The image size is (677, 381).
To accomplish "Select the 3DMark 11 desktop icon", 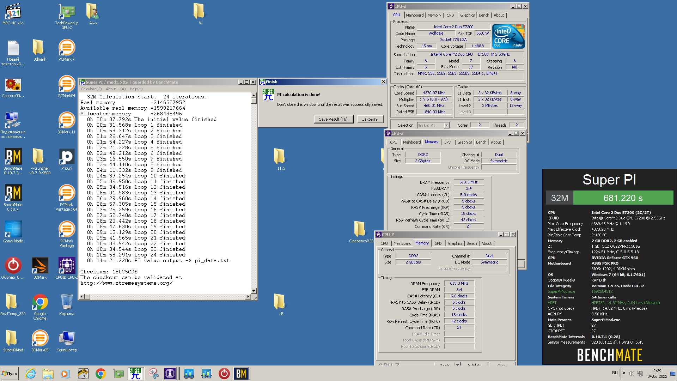I will [x=67, y=123].
